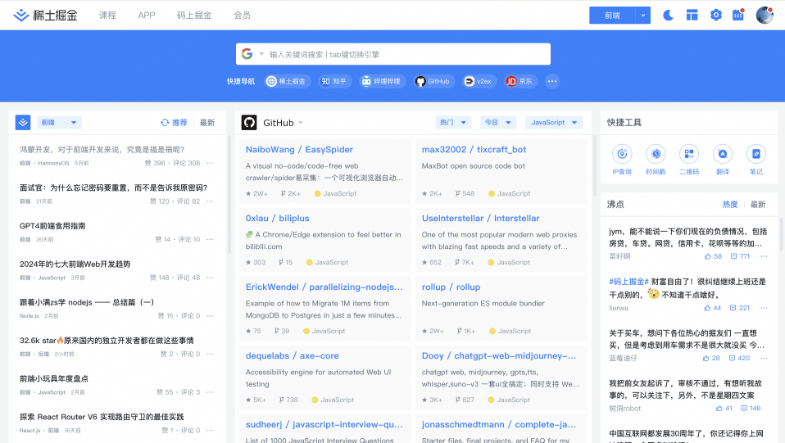Open more options for 鸿蒙开发 article

[x=210, y=163]
